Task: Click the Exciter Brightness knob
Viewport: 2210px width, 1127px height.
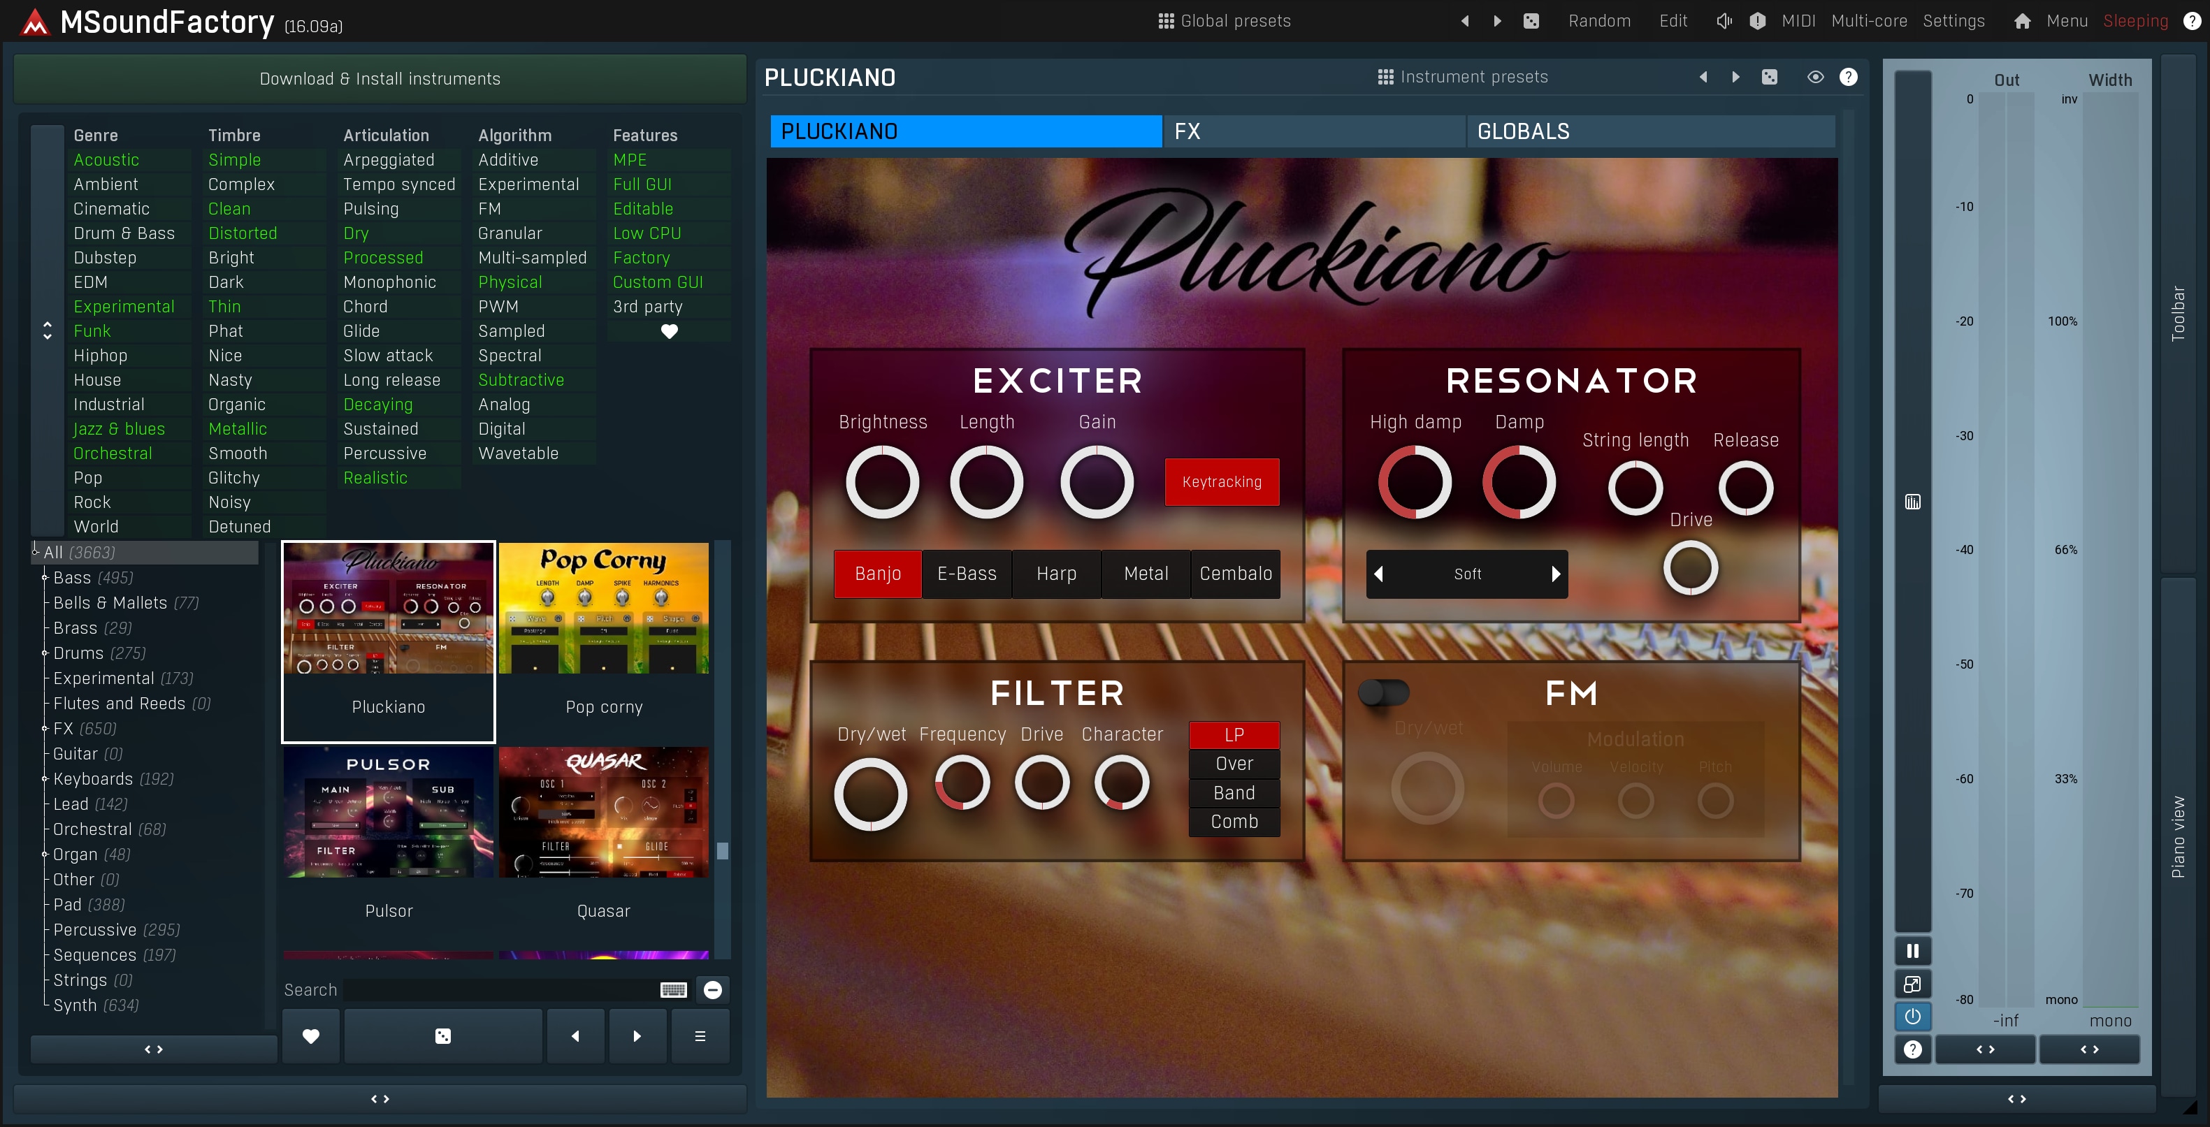Action: (882, 482)
